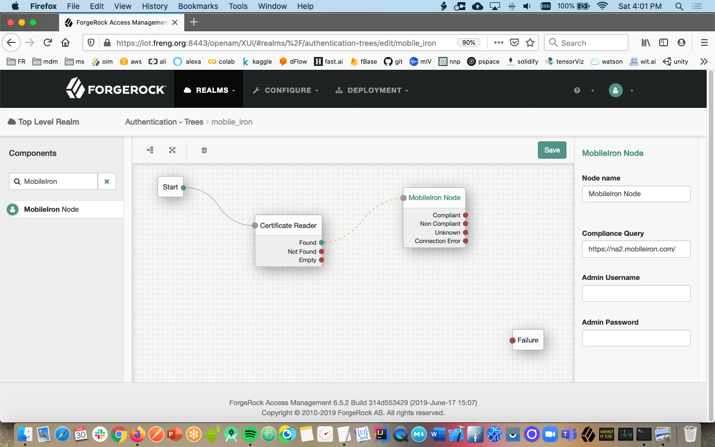Open Zoom from the Dock
Image resolution: width=715 pixels, height=447 pixels.
click(551, 434)
